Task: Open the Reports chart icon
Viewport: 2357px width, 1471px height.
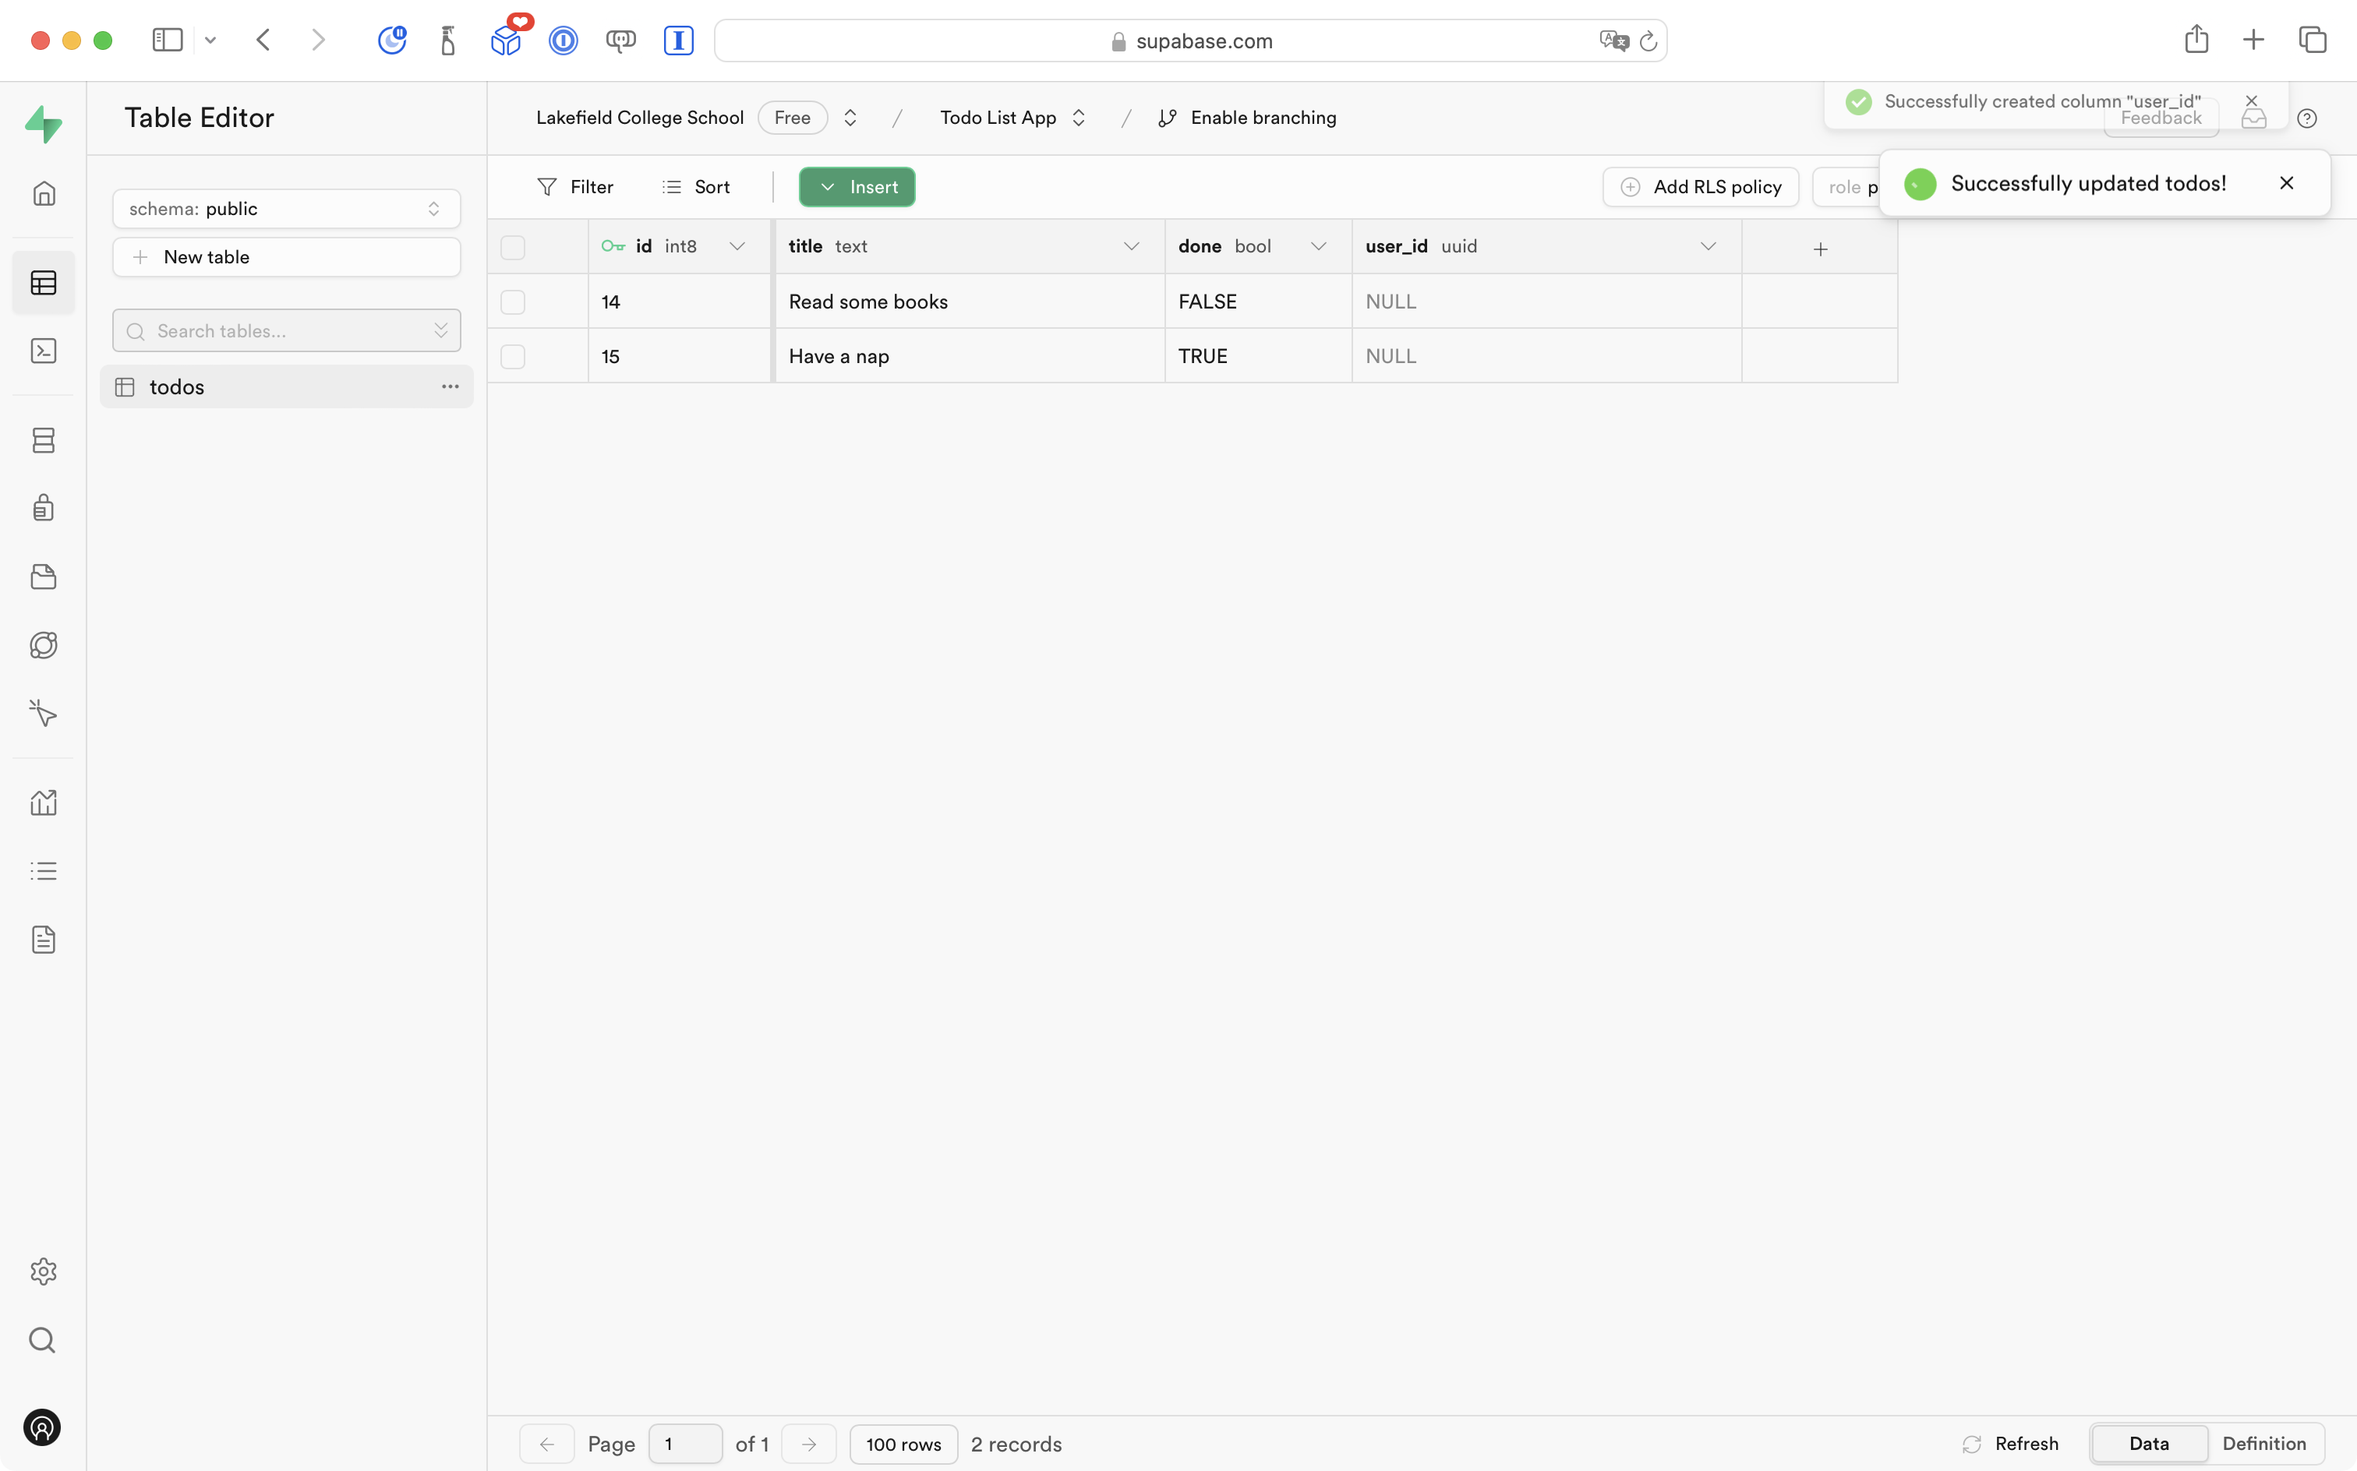Action: [44, 803]
